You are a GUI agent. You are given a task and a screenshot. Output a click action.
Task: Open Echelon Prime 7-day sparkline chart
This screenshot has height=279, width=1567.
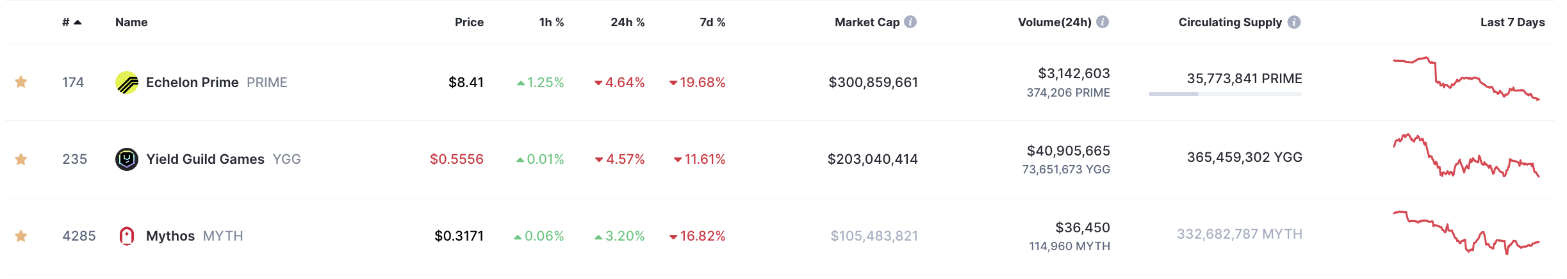(x=1466, y=79)
